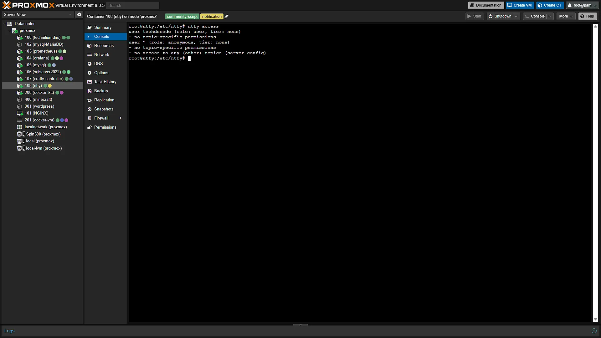The width and height of the screenshot is (601, 338).
Task: Select localnetwork (proxmox) entry
Action: [x=46, y=127]
